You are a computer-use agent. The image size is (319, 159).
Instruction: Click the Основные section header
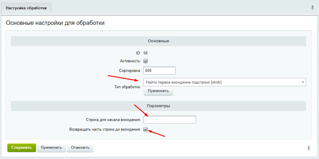click(159, 41)
